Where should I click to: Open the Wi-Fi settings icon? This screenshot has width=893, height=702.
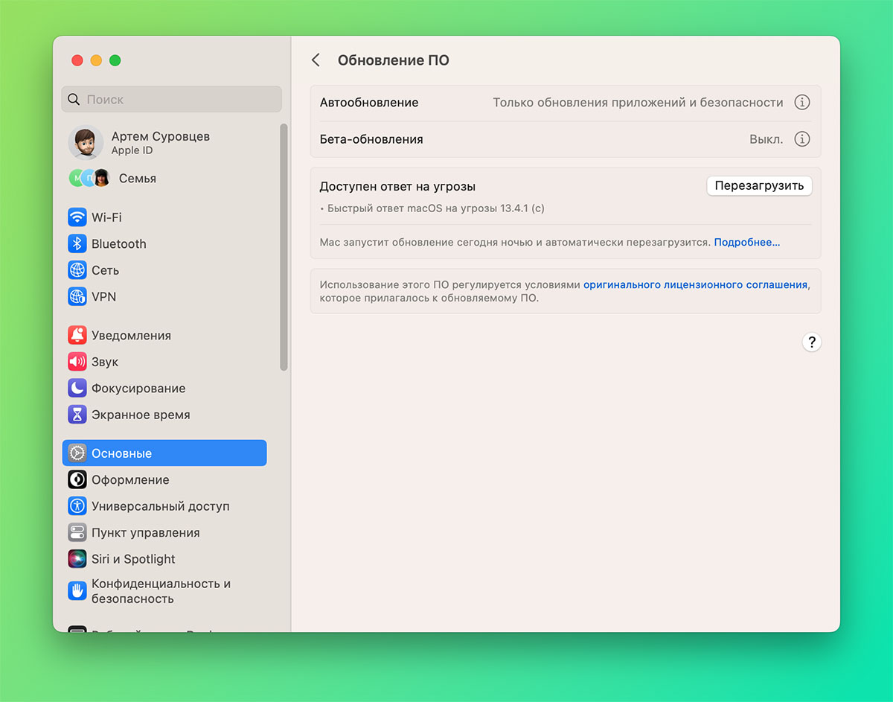[77, 217]
